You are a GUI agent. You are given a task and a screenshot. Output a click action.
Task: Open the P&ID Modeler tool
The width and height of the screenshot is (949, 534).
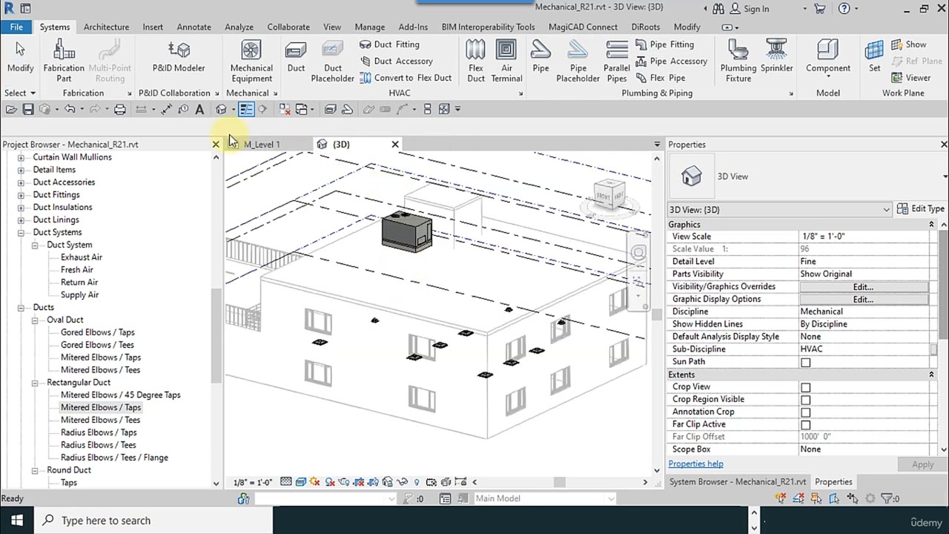click(179, 58)
